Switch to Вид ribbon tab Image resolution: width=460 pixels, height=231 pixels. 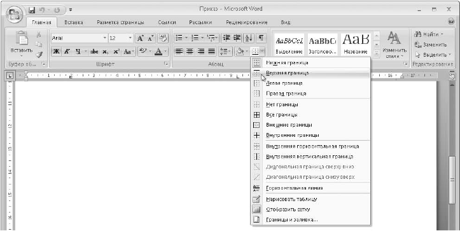(x=286, y=22)
